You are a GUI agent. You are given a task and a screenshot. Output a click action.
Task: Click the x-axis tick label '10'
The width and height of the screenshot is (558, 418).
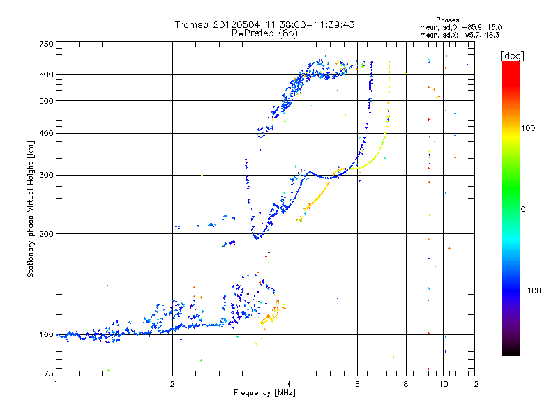pyautogui.click(x=444, y=384)
